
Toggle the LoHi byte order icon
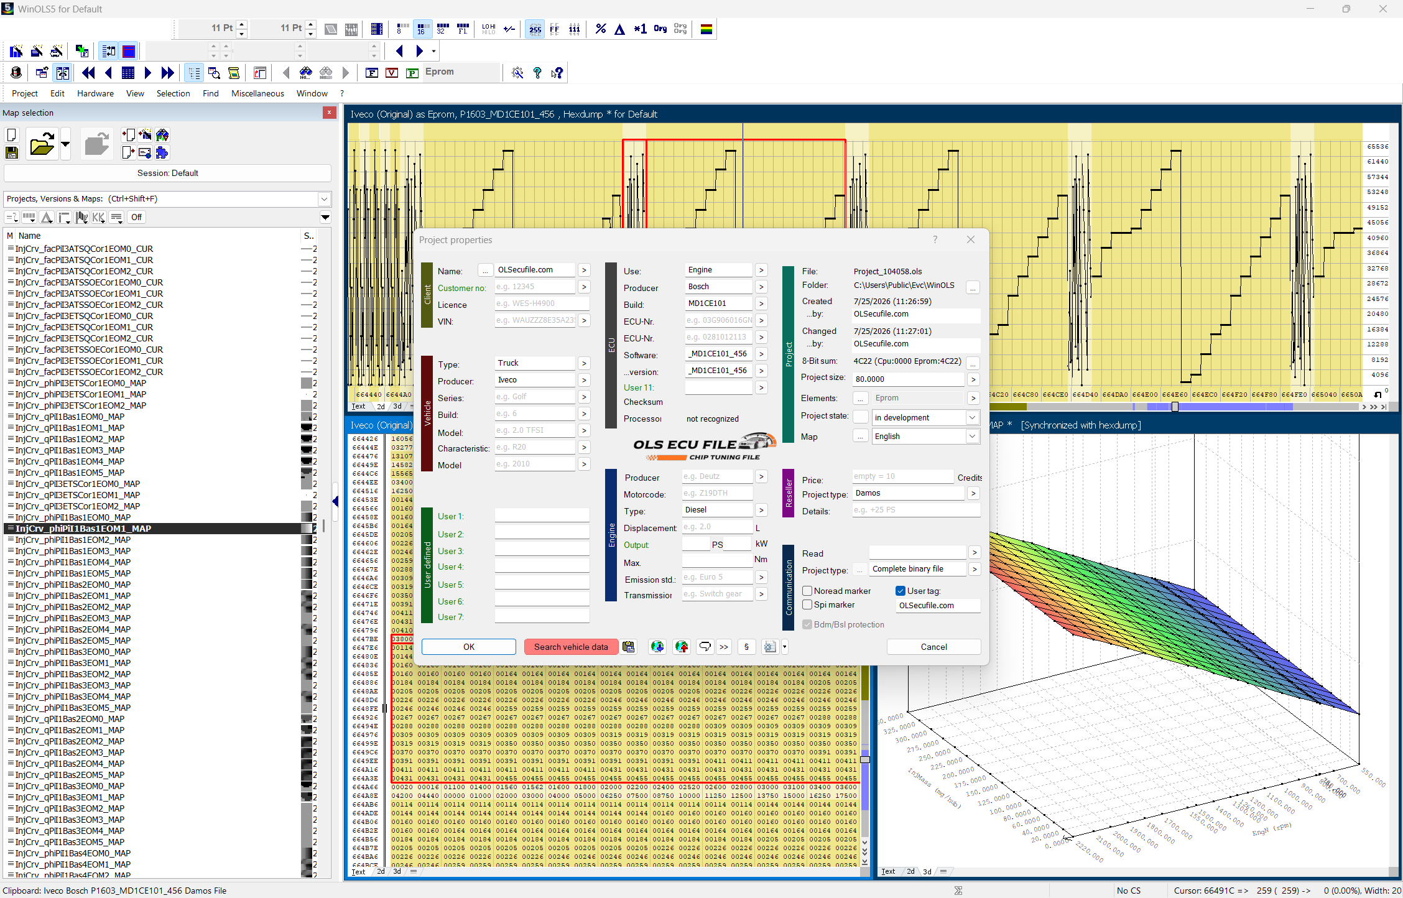click(489, 29)
